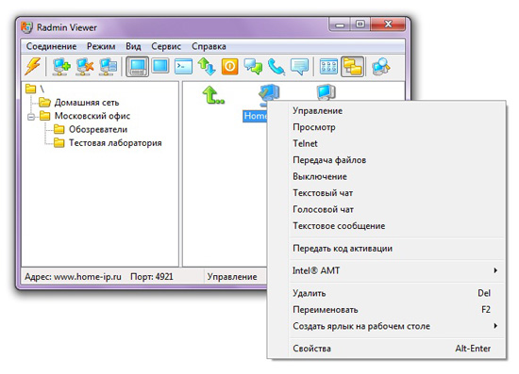Open the connection properties toolbar icon

click(109, 66)
